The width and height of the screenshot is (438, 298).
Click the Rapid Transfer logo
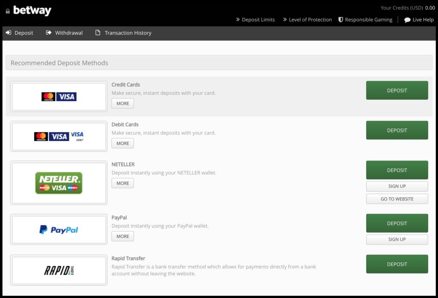pos(59,270)
